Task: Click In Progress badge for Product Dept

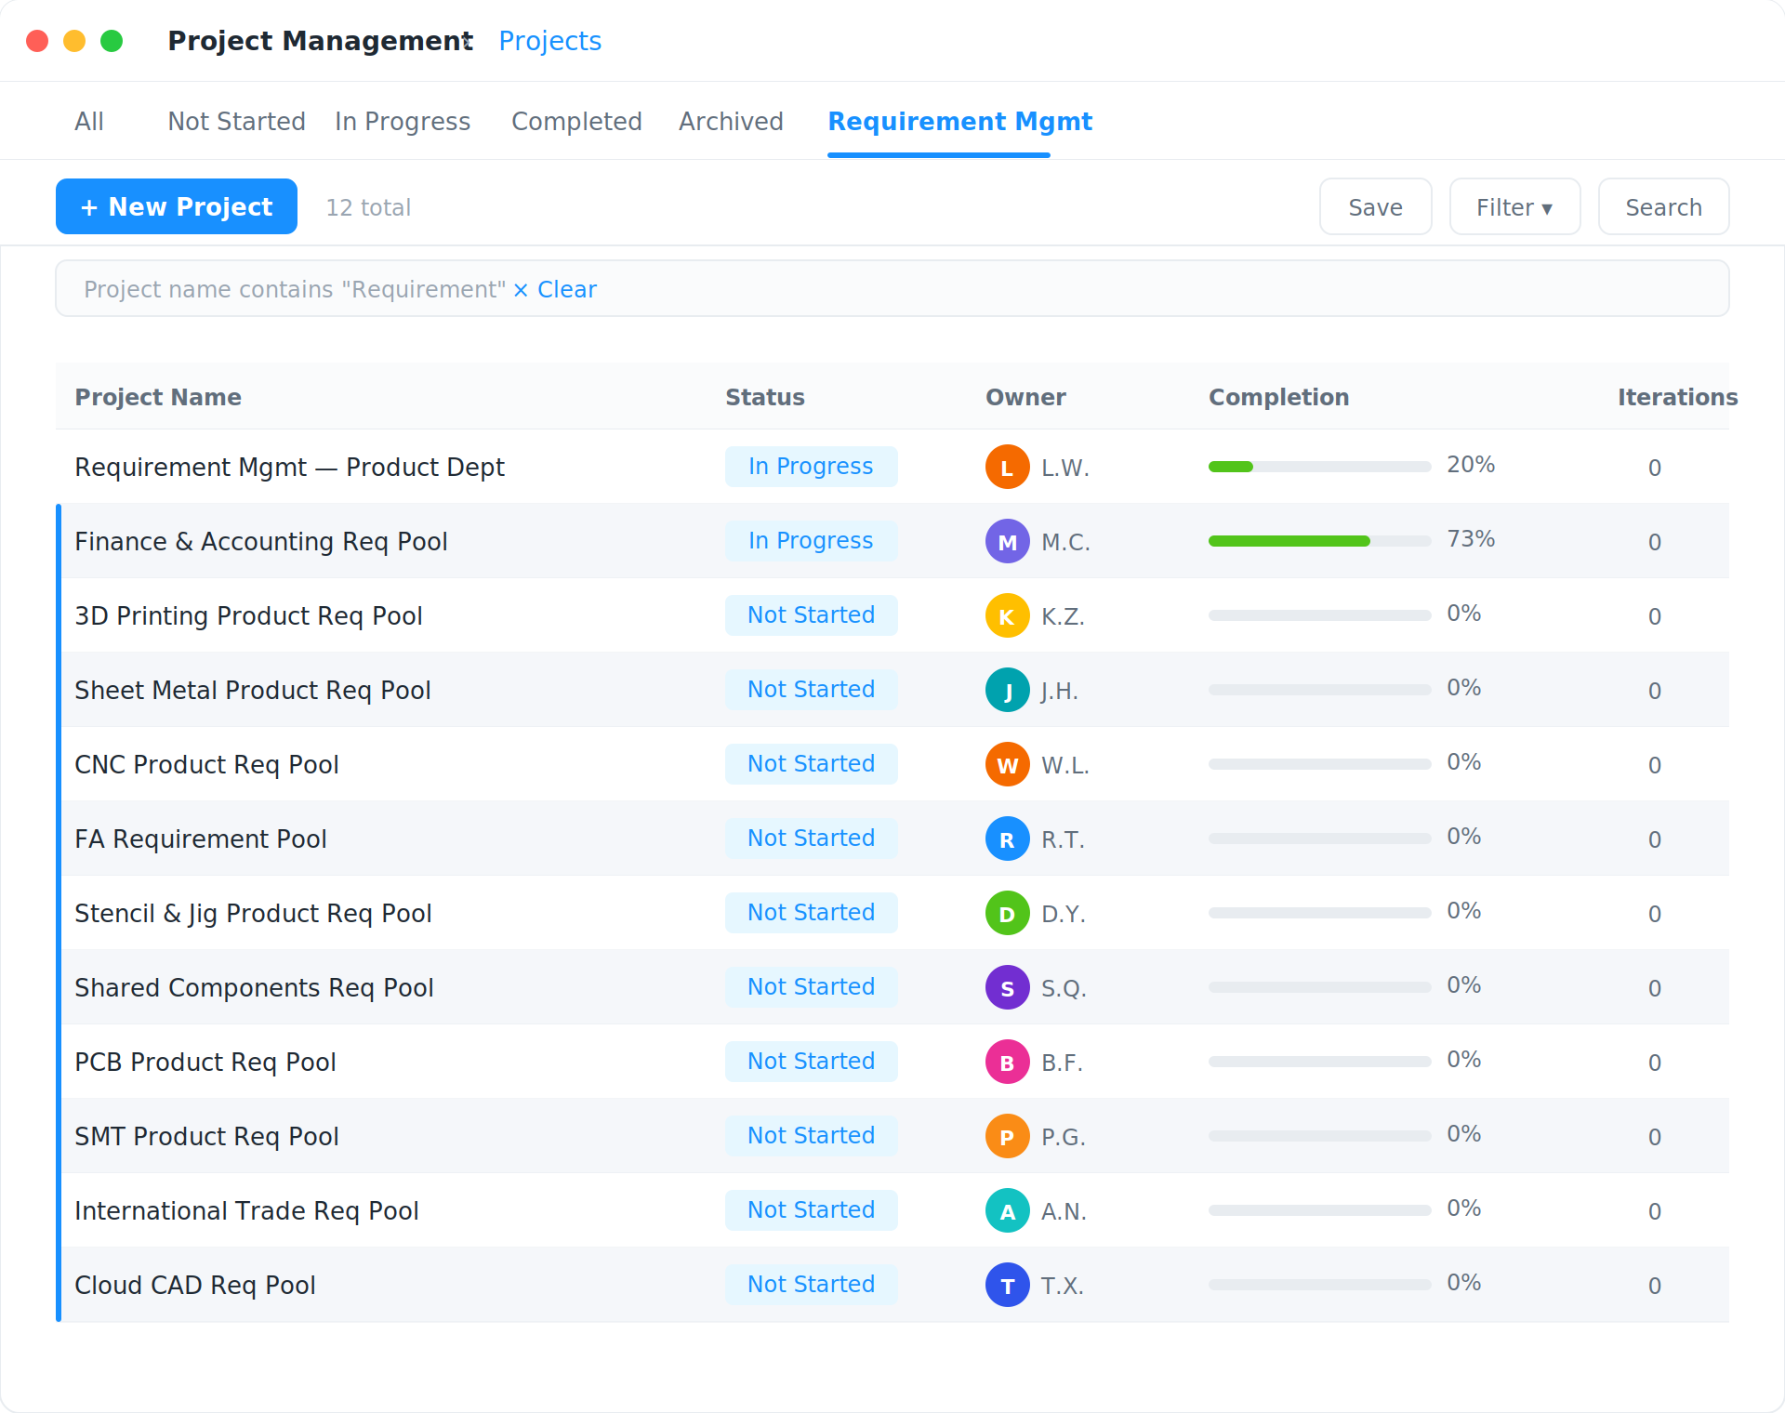Action: click(811, 467)
